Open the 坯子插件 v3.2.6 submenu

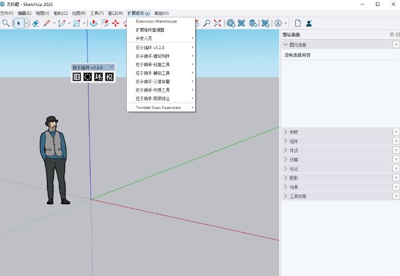(161, 48)
